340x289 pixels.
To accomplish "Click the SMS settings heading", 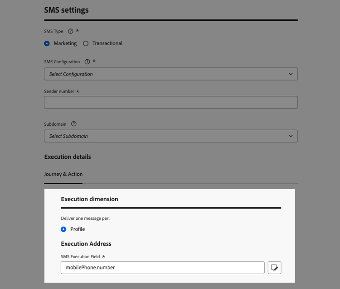I will click(x=66, y=10).
